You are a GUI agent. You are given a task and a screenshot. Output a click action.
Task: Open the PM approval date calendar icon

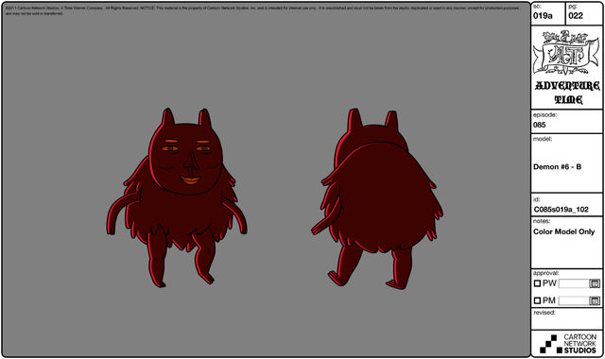[x=595, y=300]
